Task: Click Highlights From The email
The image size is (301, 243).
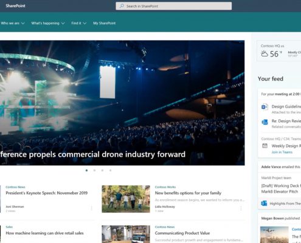Action: click(285, 204)
